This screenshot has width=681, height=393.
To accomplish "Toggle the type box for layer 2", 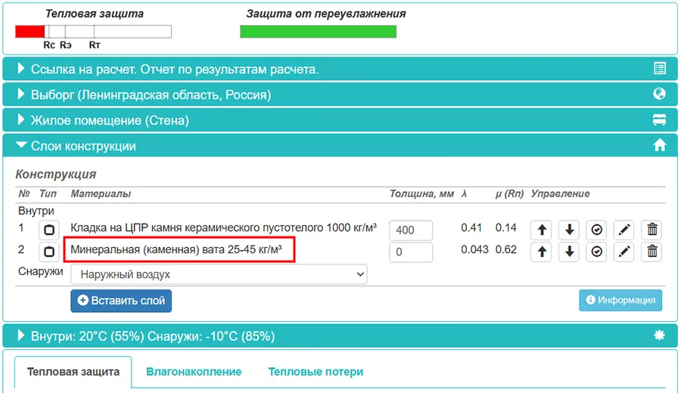I will click(49, 252).
